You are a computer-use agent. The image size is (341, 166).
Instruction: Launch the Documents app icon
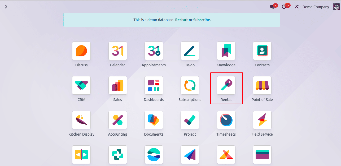click(154, 120)
